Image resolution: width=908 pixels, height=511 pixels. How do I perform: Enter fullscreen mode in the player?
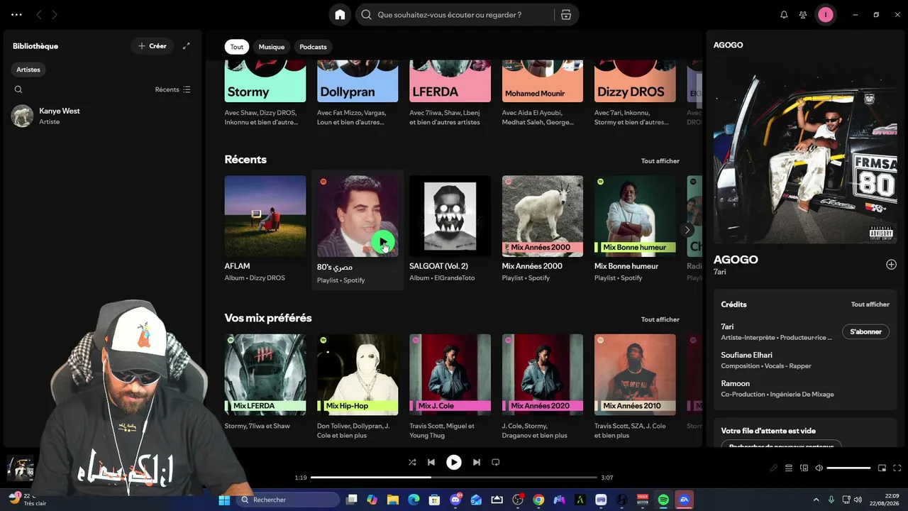pos(897,468)
